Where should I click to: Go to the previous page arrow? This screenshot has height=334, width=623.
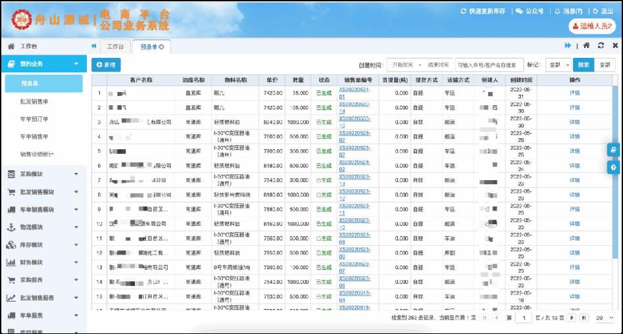497,318
